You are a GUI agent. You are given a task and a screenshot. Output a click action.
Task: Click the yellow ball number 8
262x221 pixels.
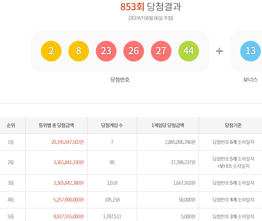[x=79, y=51]
